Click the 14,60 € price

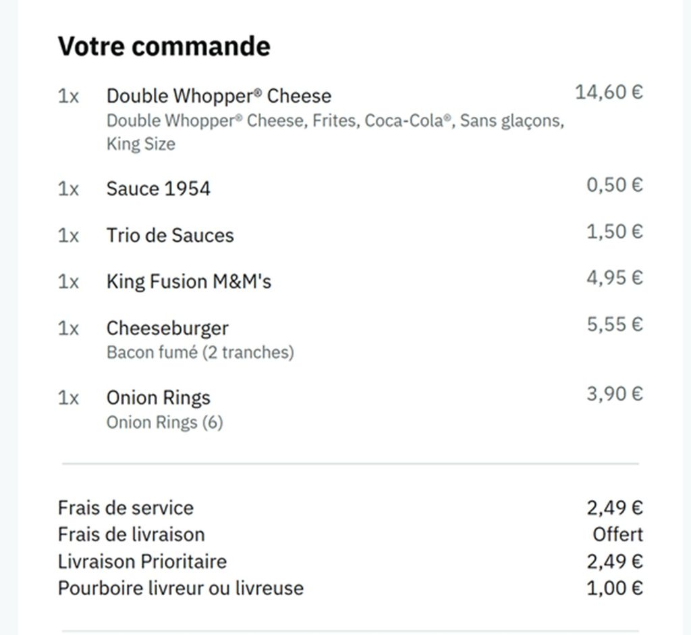(608, 92)
